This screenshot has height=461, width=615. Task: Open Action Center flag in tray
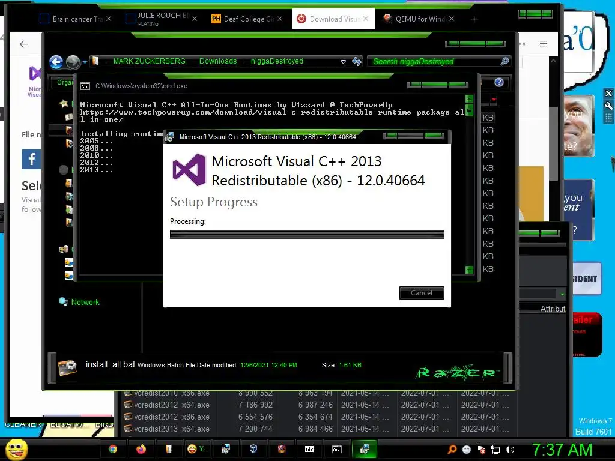pos(481,450)
